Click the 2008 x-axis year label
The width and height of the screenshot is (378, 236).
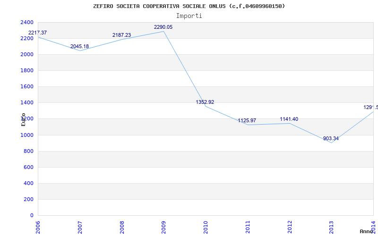click(122, 228)
